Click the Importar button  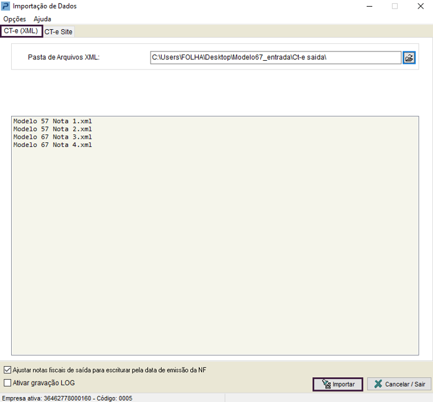point(338,384)
